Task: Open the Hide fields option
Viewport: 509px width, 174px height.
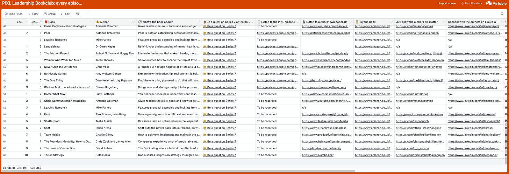Action: pos(14,14)
